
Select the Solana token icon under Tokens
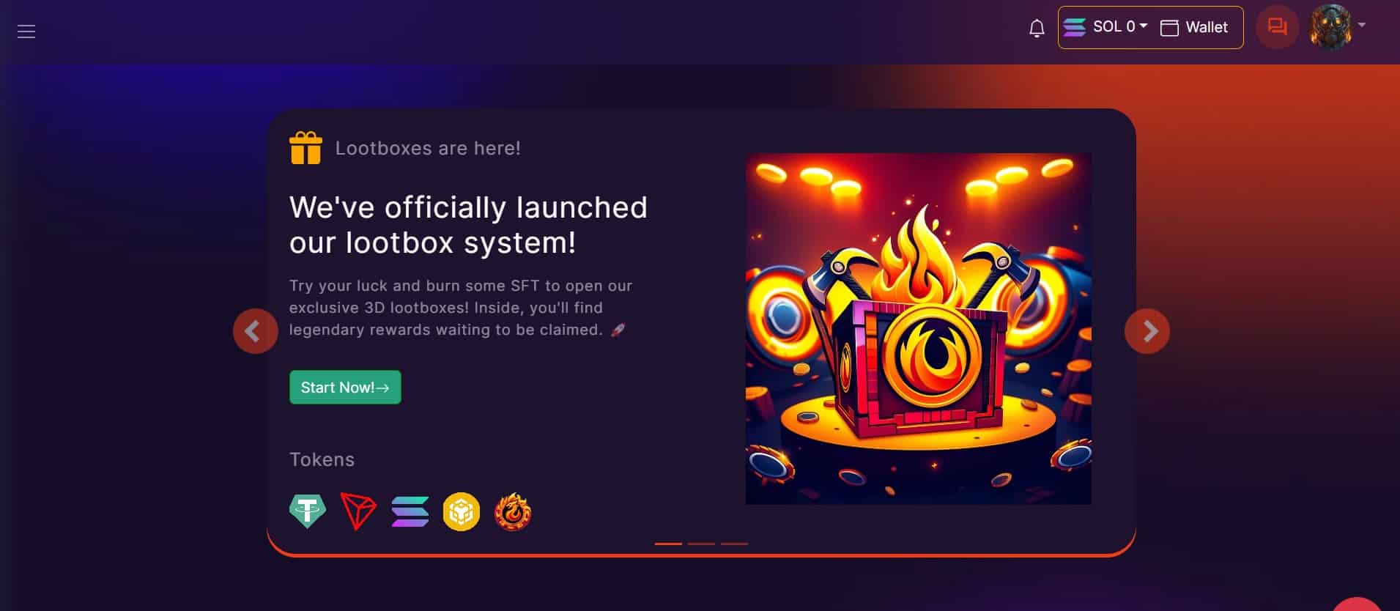tap(410, 511)
